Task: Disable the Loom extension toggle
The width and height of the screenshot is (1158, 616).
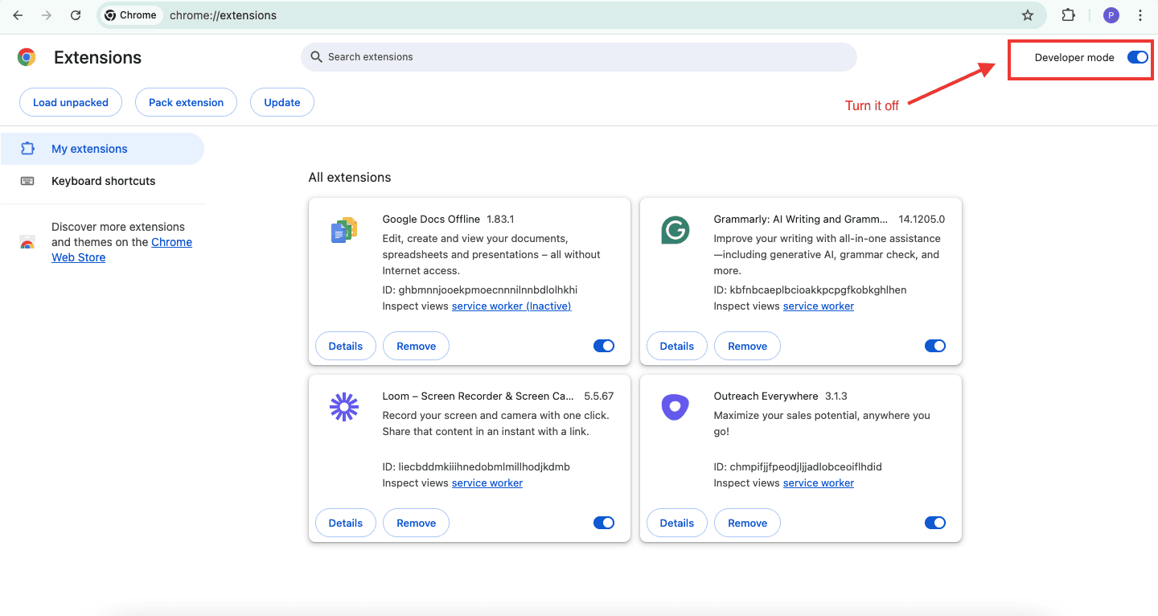Action: point(604,523)
